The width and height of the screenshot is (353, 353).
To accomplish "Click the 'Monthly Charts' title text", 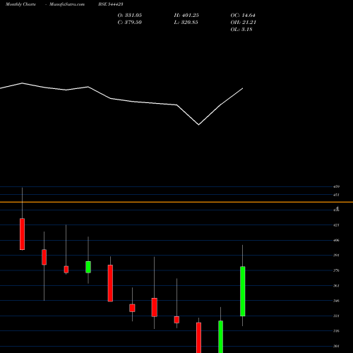I will (20, 4).
